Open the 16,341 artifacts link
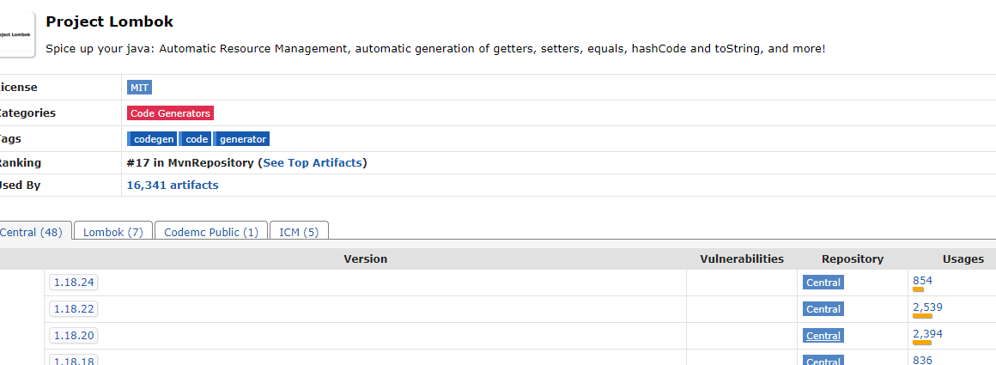The image size is (996, 365). coord(173,185)
